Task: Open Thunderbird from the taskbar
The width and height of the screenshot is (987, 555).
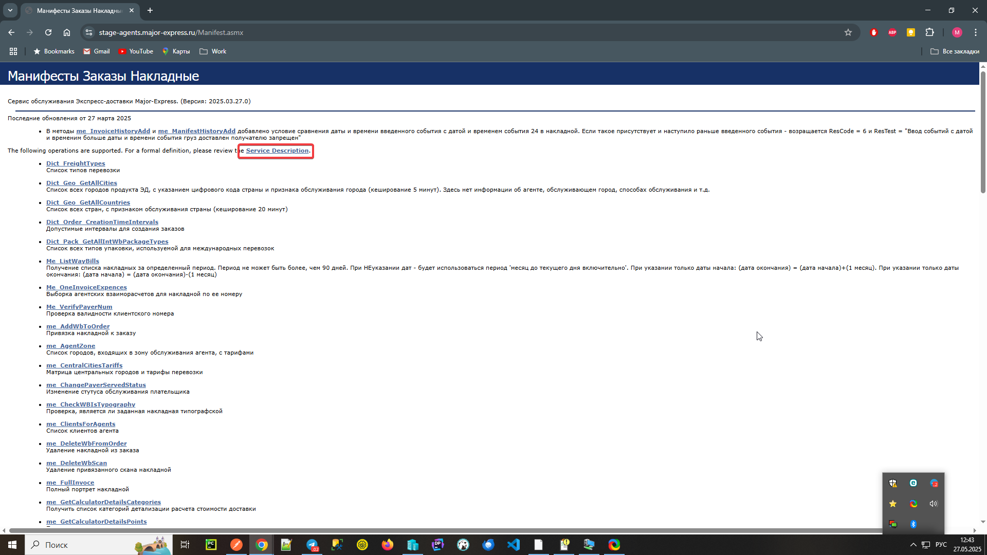Action: 488,545
